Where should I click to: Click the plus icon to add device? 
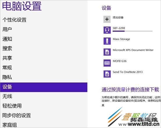tap(107, 19)
